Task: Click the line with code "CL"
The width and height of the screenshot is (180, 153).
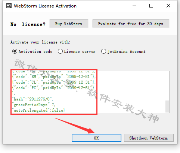Action: [x=54, y=82]
